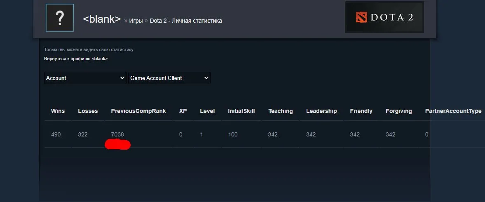The height and width of the screenshot is (202, 485).
Task: Click the Leadership column header
Action: [x=321, y=111]
